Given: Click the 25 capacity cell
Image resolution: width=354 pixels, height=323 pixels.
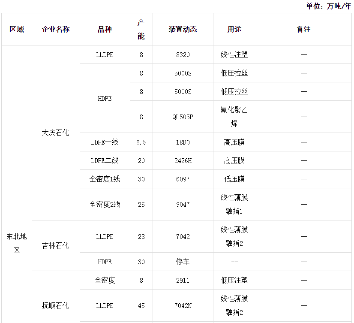Looking at the screenshot, I should (x=141, y=204).
